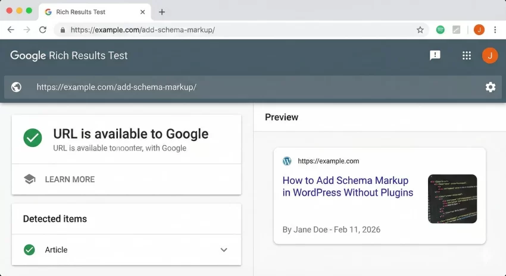Click the Chrome address bar URL
This screenshot has height=276, width=506.
(x=143, y=30)
